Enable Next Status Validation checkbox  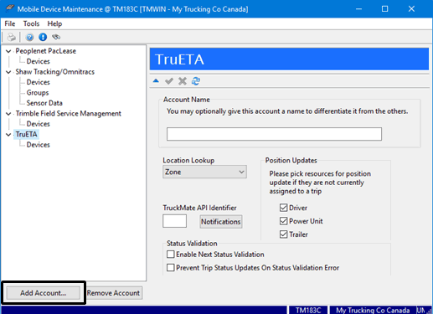pos(171,255)
